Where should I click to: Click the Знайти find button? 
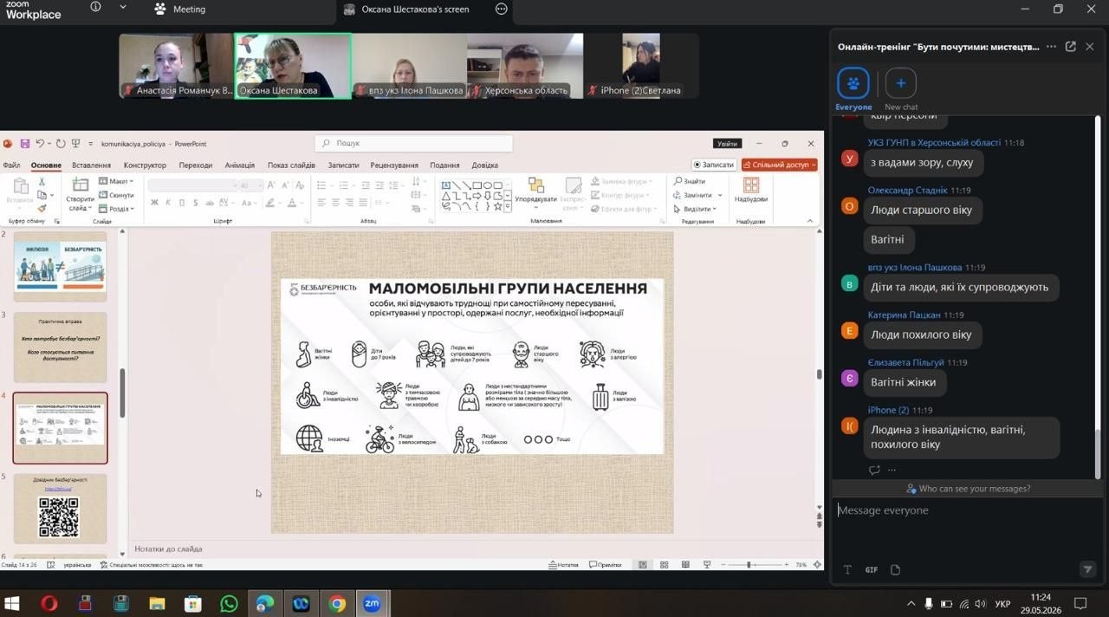(690, 181)
